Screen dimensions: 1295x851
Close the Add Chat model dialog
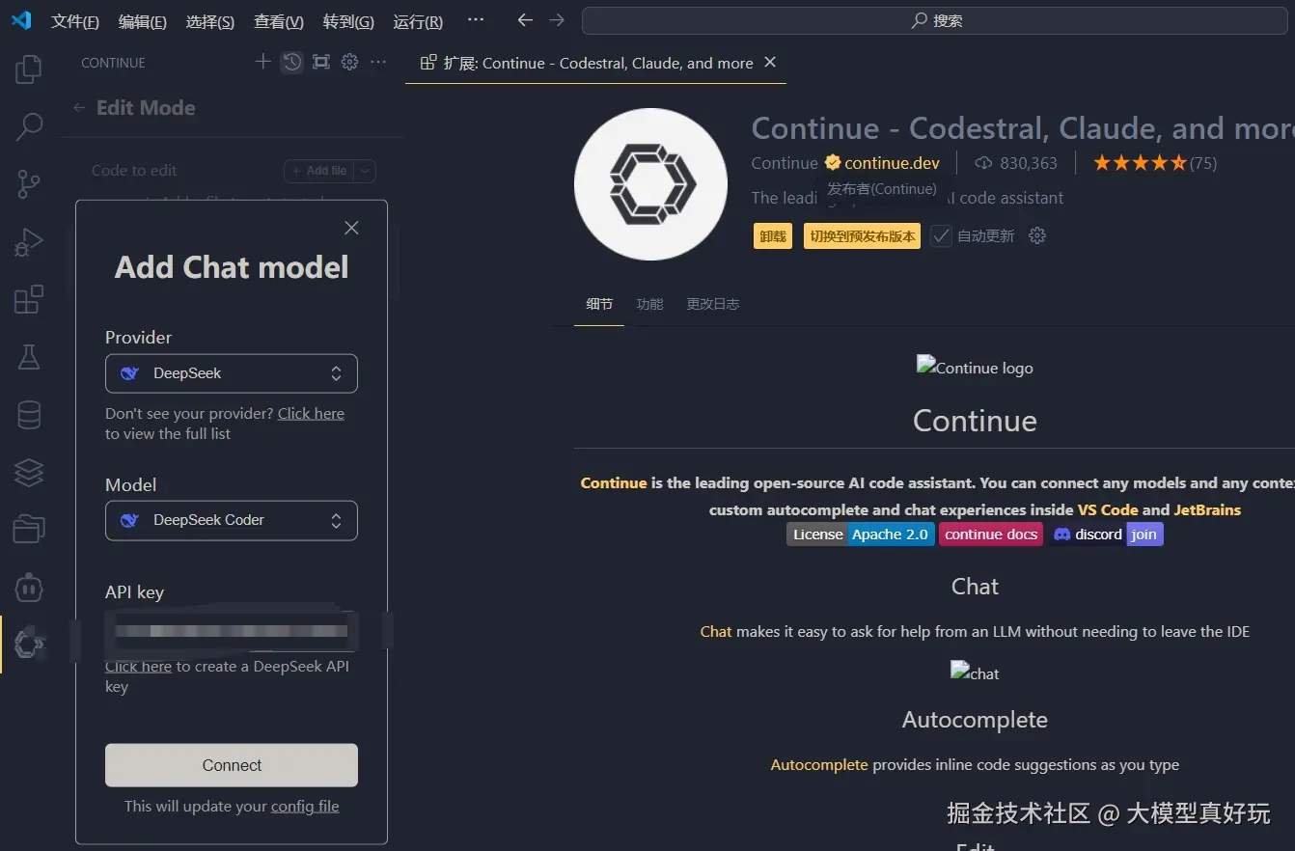point(351,228)
